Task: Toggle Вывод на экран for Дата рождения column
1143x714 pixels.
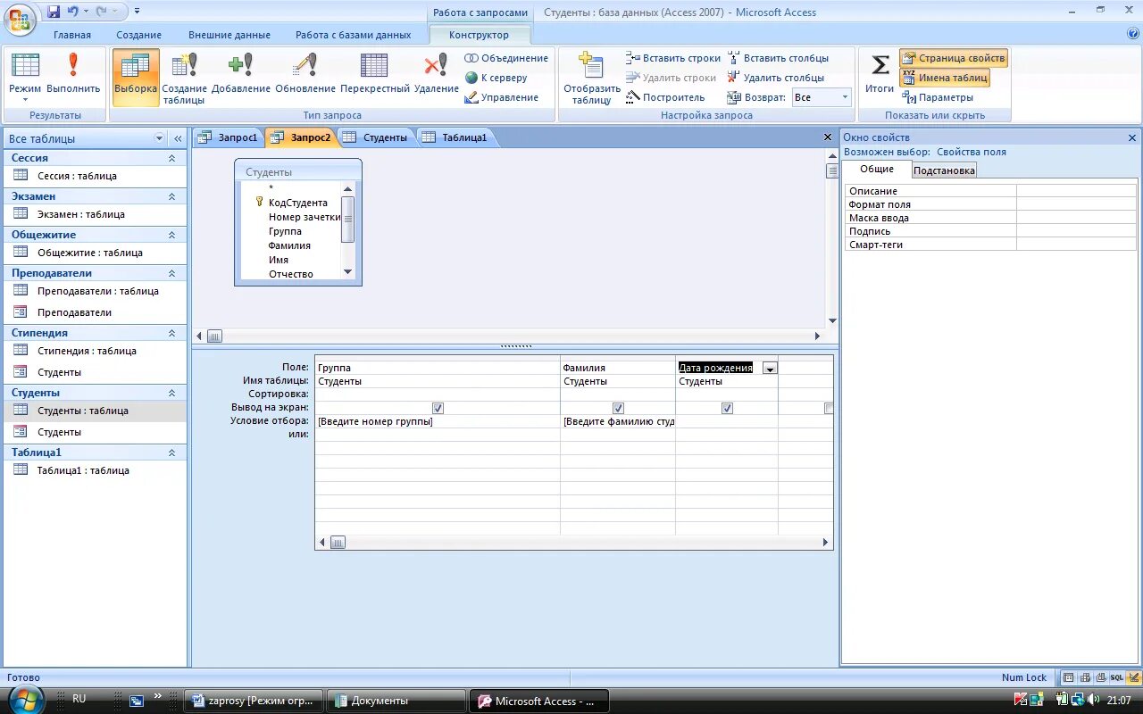Action: (x=727, y=408)
